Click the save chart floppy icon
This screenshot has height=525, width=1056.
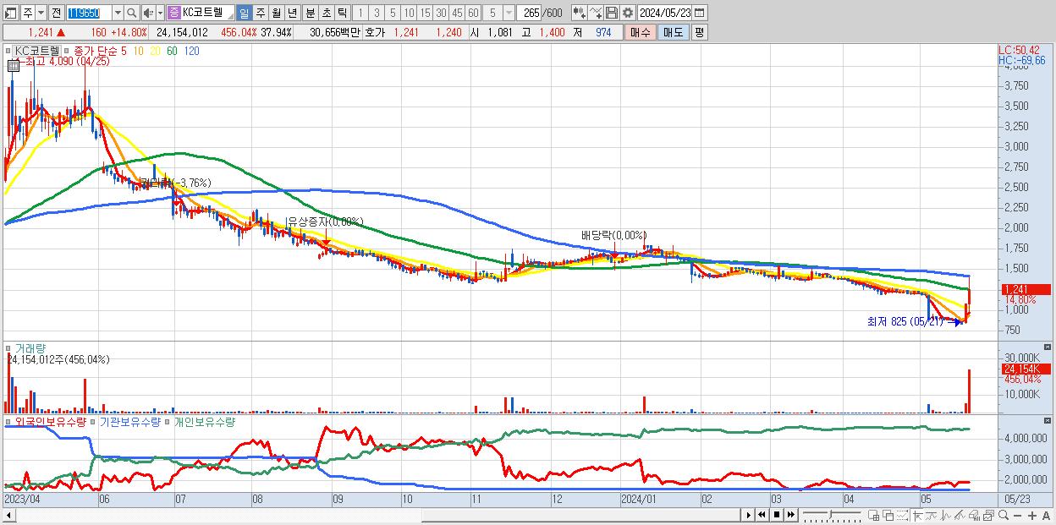point(611,13)
